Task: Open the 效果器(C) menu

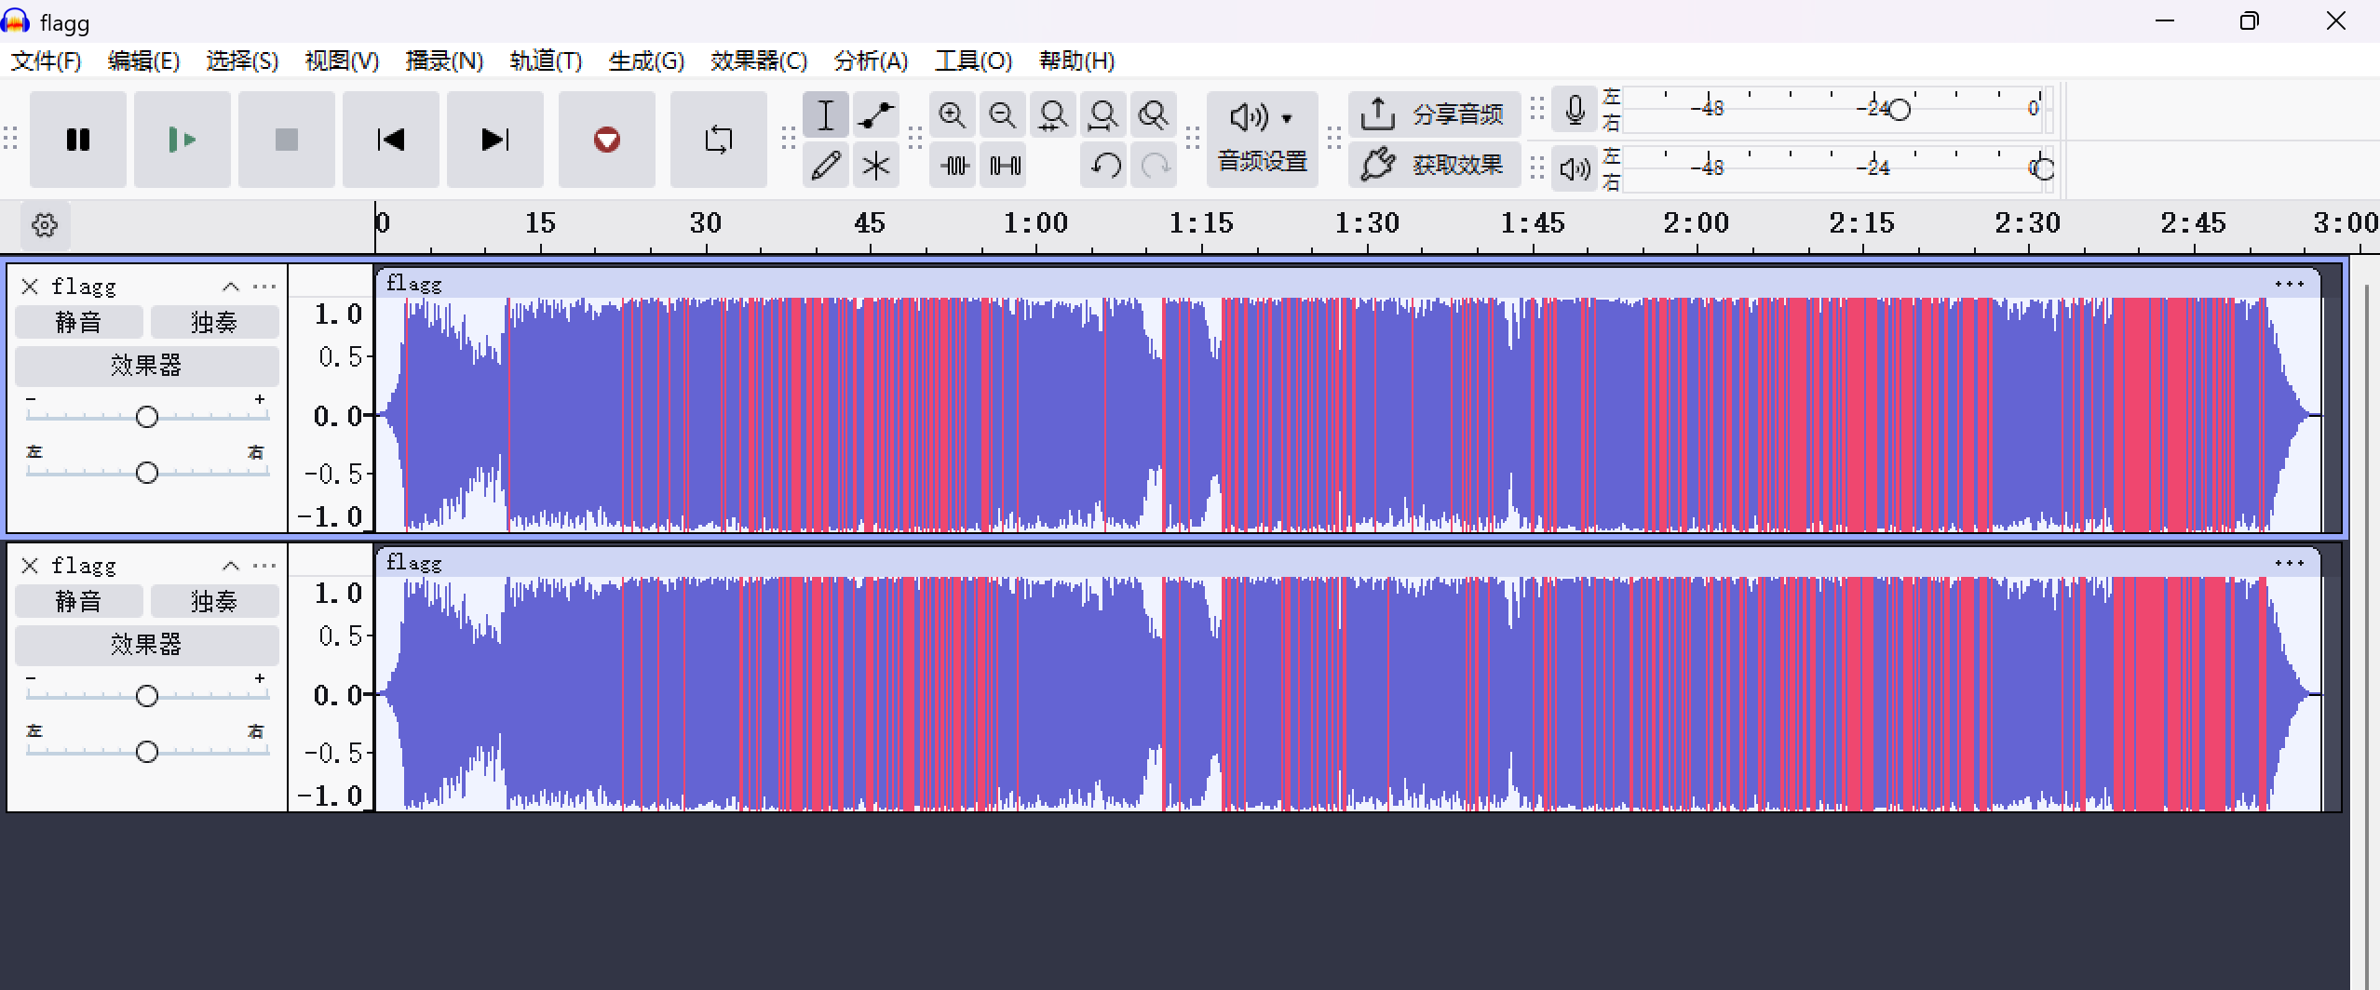Action: (758, 61)
